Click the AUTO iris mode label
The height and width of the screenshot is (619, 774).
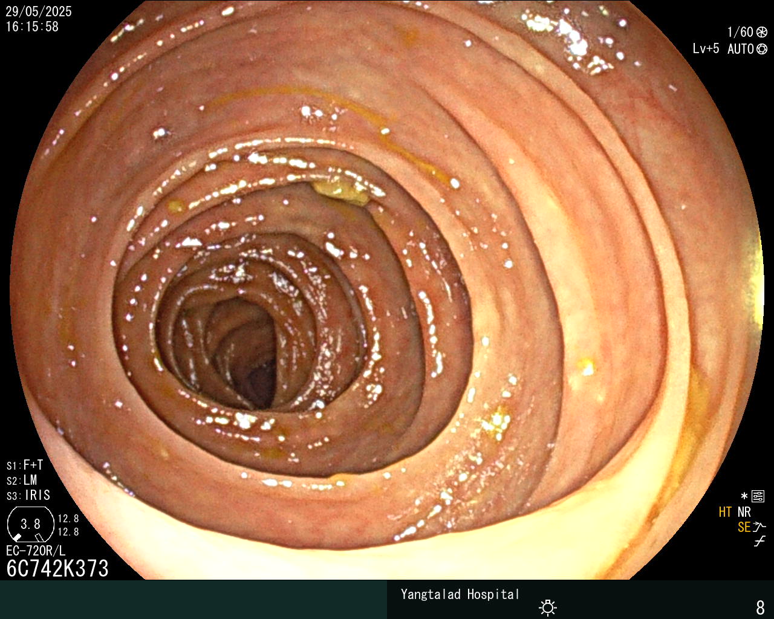[741, 49]
